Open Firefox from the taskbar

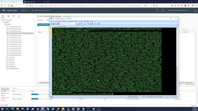58,109
